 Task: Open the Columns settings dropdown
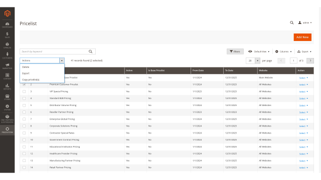[x=283, y=51]
